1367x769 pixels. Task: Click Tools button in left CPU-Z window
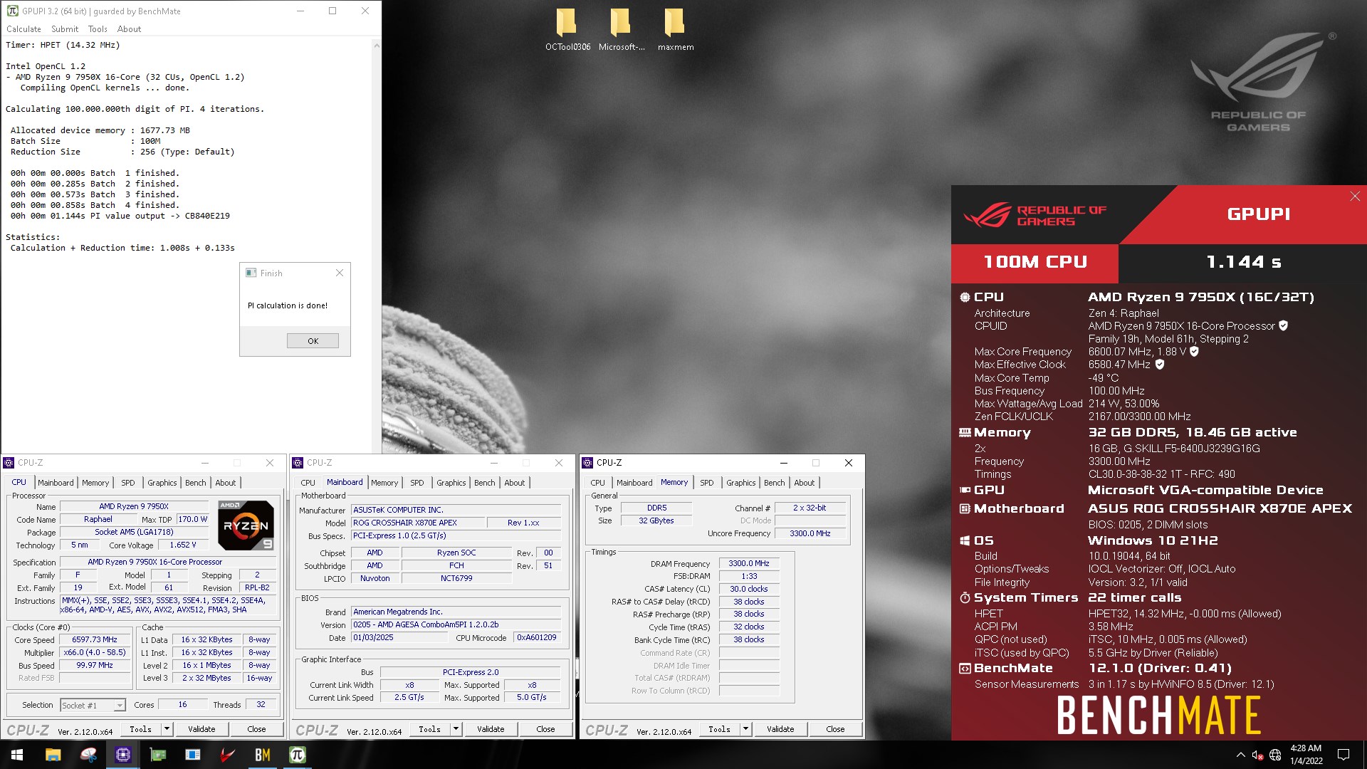tap(140, 729)
